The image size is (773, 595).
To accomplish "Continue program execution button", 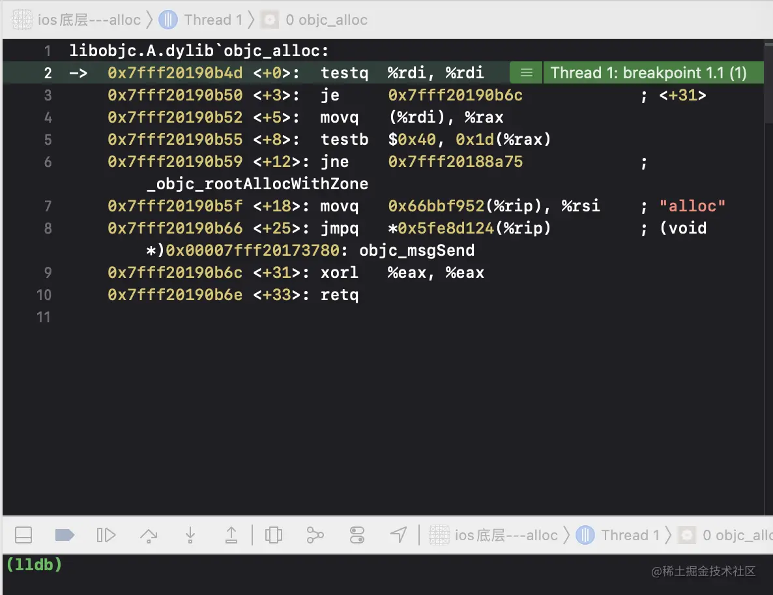I will [106, 535].
